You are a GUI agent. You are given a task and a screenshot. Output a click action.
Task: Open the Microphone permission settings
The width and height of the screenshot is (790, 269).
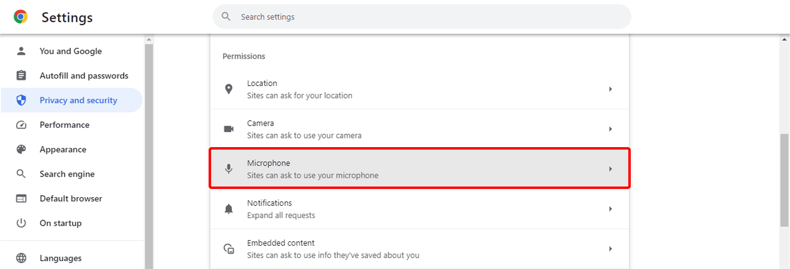point(419,169)
